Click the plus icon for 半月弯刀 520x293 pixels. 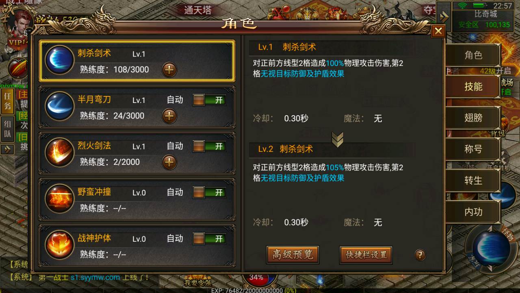click(x=169, y=116)
